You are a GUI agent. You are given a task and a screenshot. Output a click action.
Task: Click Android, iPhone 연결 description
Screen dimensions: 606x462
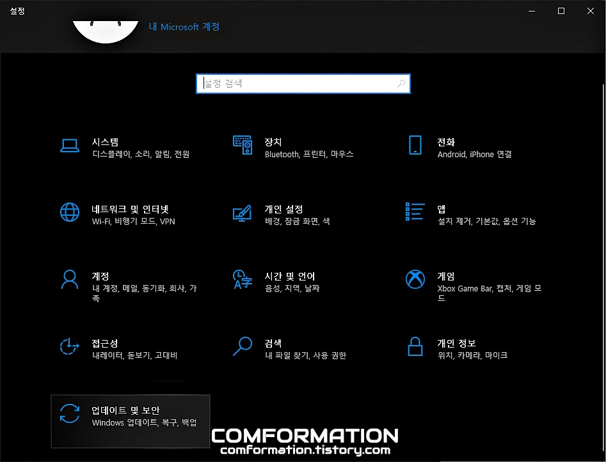click(475, 155)
